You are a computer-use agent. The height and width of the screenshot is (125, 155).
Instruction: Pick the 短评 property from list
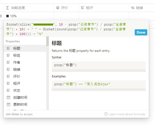[x=17, y=83]
